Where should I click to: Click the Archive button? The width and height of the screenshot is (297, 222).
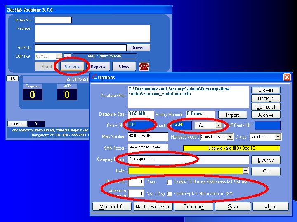point(266,115)
